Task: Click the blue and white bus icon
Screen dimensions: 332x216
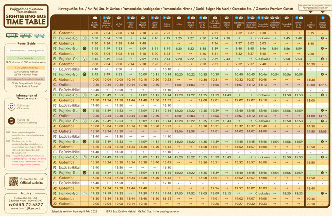Action: 39,35
